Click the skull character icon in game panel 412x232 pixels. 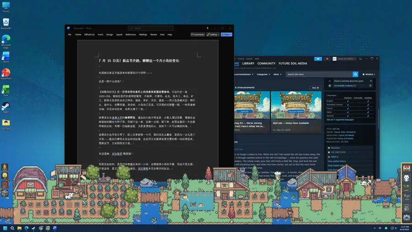(x=407, y=178)
